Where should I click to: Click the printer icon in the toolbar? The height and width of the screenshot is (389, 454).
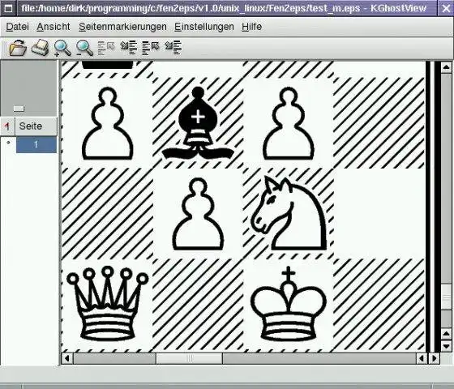click(40, 48)
